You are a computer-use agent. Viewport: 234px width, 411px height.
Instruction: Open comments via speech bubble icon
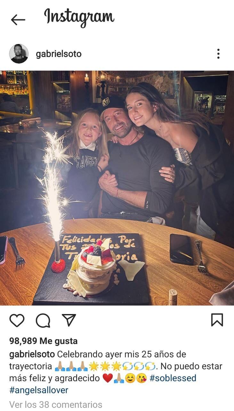pos(43,320)
